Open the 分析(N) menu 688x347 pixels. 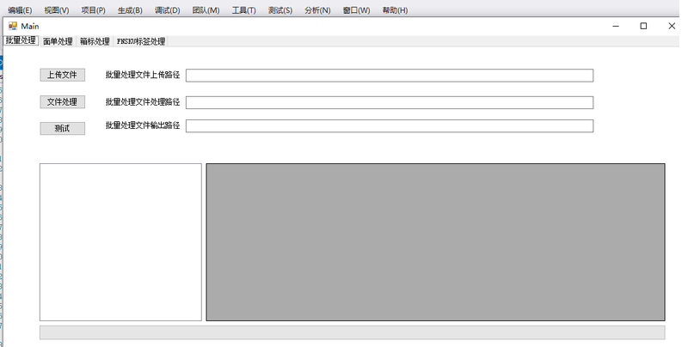coord(317,10)
